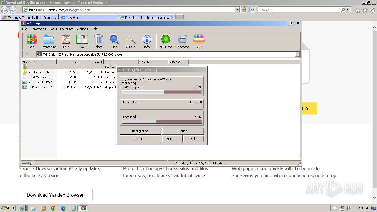
Task: Open the Wizard wand icon
Action: 130,41
